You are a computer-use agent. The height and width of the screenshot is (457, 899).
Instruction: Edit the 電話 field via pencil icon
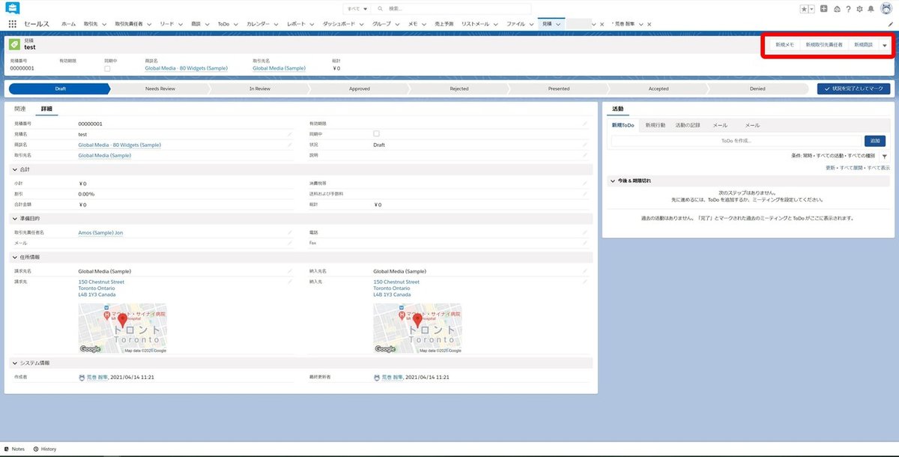pyautogui.click(x=585, y=232)
